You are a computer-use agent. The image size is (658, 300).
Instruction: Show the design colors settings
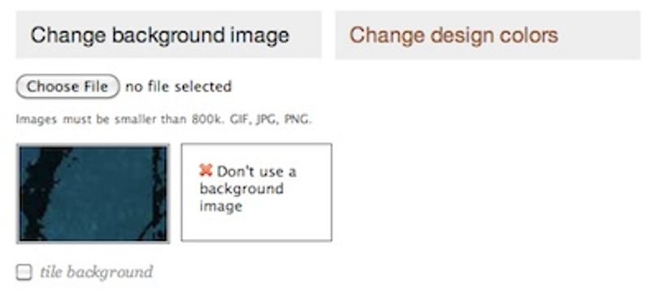click(487, 35)
